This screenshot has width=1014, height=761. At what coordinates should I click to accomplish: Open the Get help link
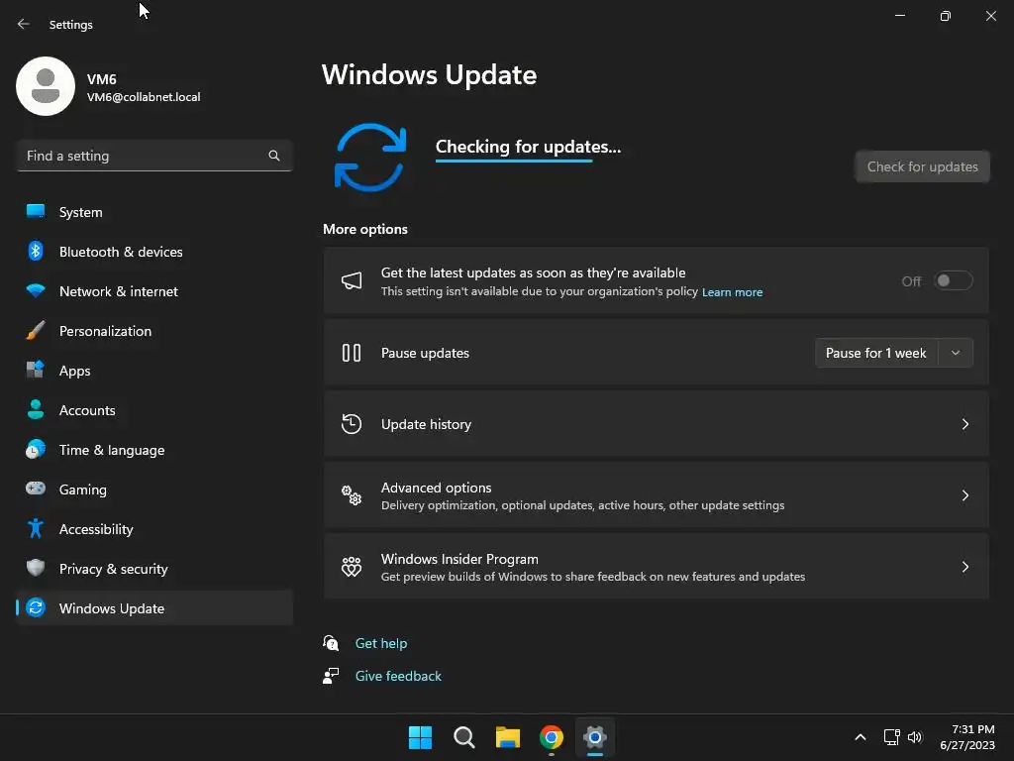[381, 643]
